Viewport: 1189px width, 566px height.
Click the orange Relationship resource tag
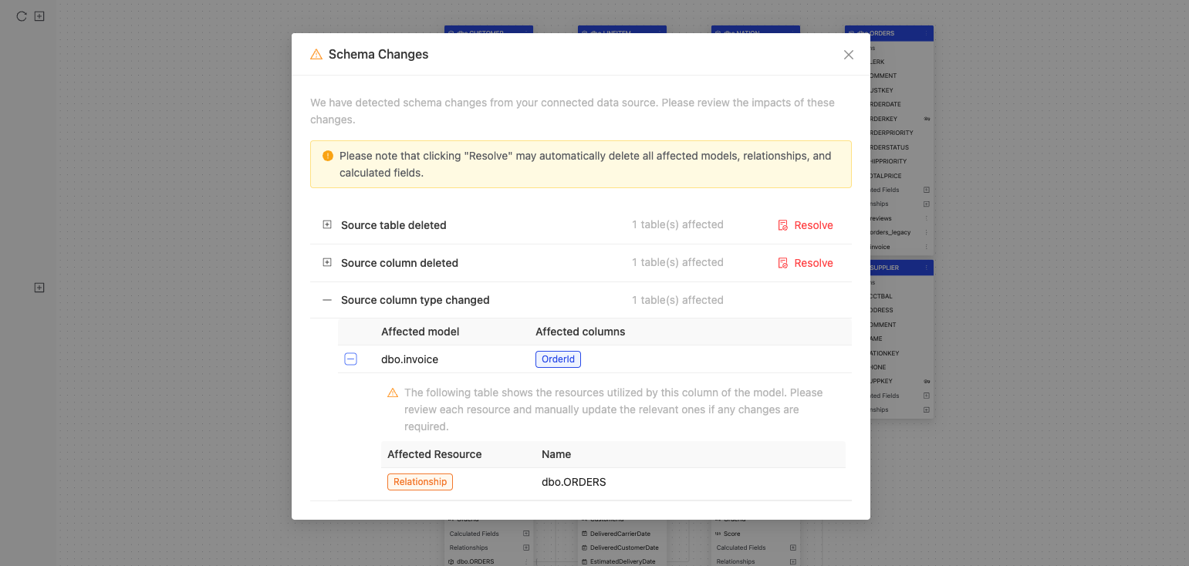420,482
